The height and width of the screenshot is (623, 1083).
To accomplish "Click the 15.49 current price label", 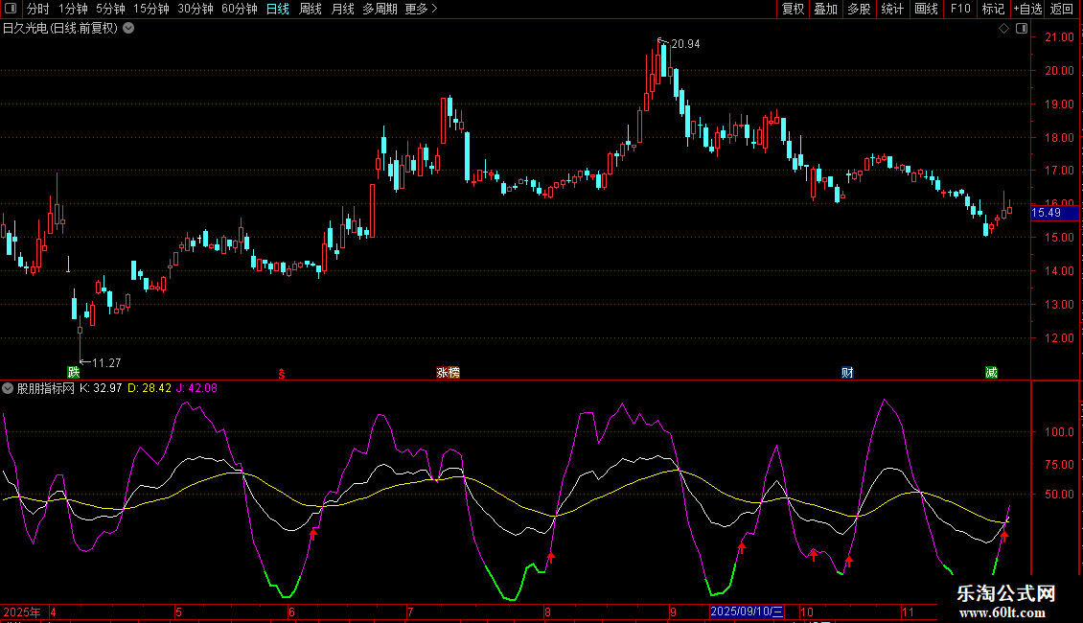I will point(1047,213).
